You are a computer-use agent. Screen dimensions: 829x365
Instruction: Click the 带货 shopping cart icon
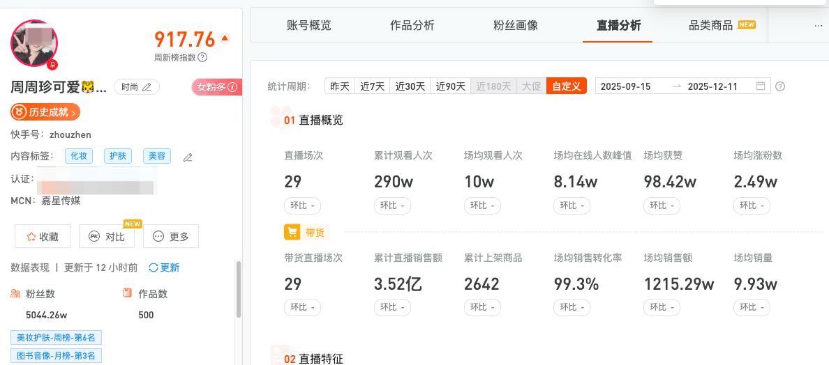[292, 231]
